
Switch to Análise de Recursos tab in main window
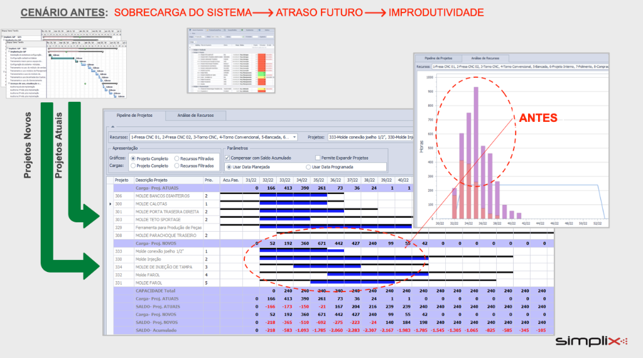pyautogui.click(x=196, y=116)
